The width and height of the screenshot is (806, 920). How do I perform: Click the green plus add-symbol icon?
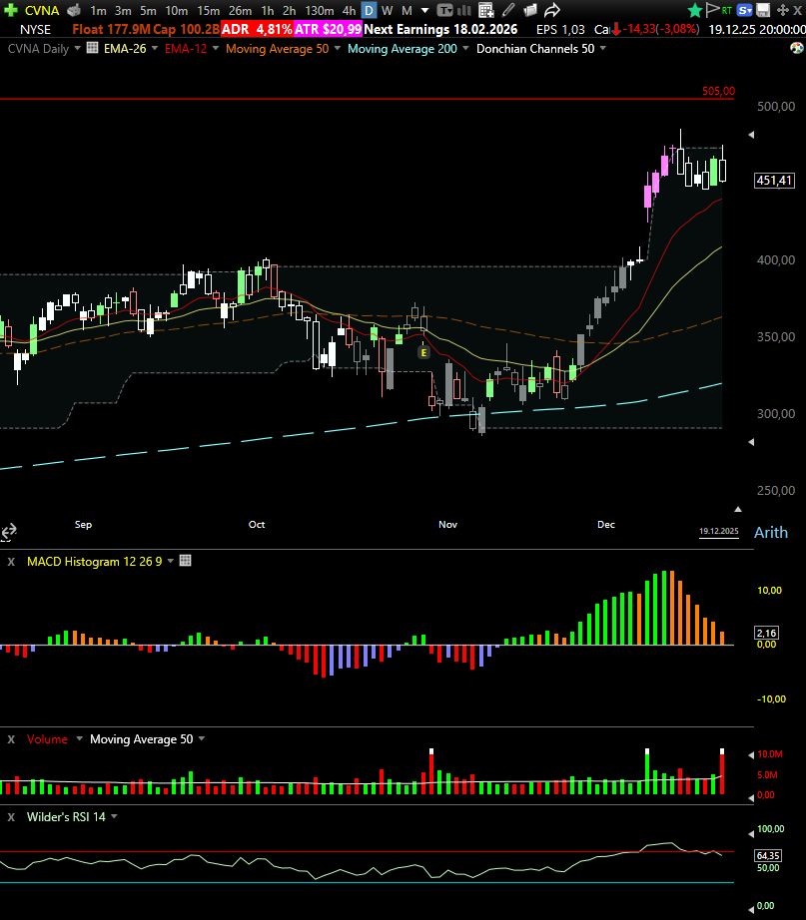pyautogui.click(x=11, y=10)
